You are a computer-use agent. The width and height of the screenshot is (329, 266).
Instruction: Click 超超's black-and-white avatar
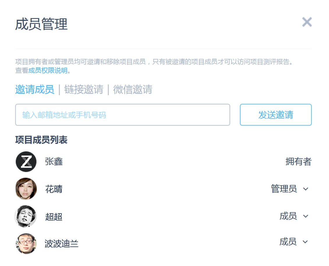point(26,216)
